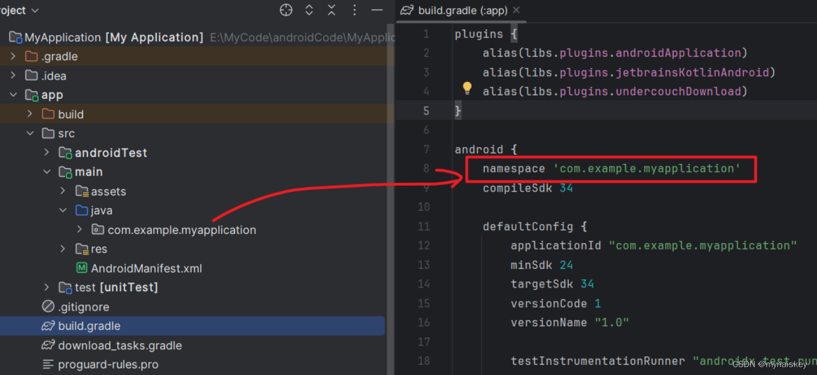Expand the com.example.myapplication package
Viewport: 817px width, 375px height.
click(79, 230)
